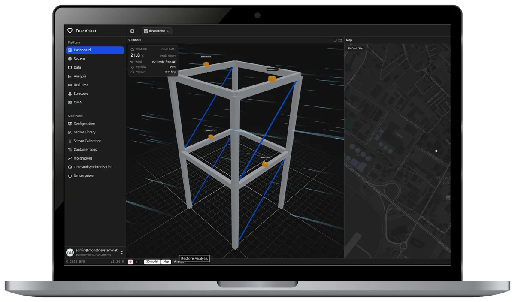Viewport: 515px width, 302px height.
Task: Add a new layout with plus icon
Action: coord(137,262)
